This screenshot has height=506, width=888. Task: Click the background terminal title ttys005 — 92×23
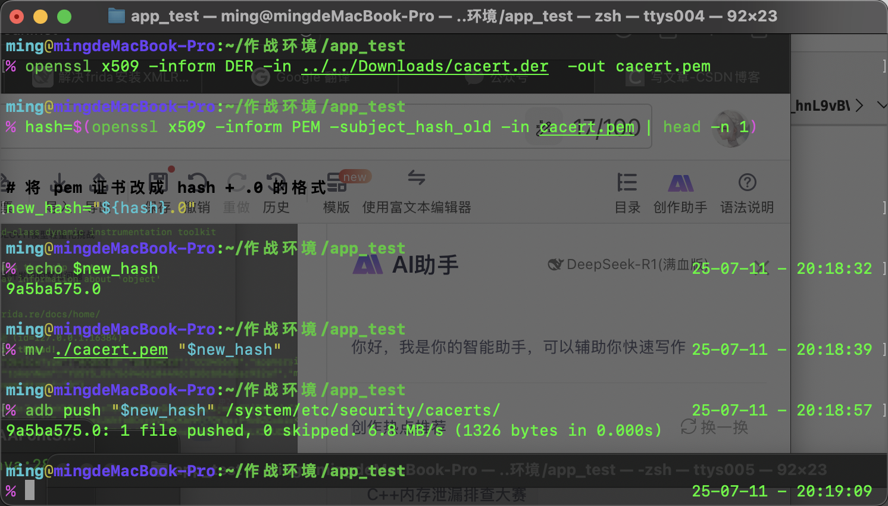pyautogui.click(x=760, y=470)
